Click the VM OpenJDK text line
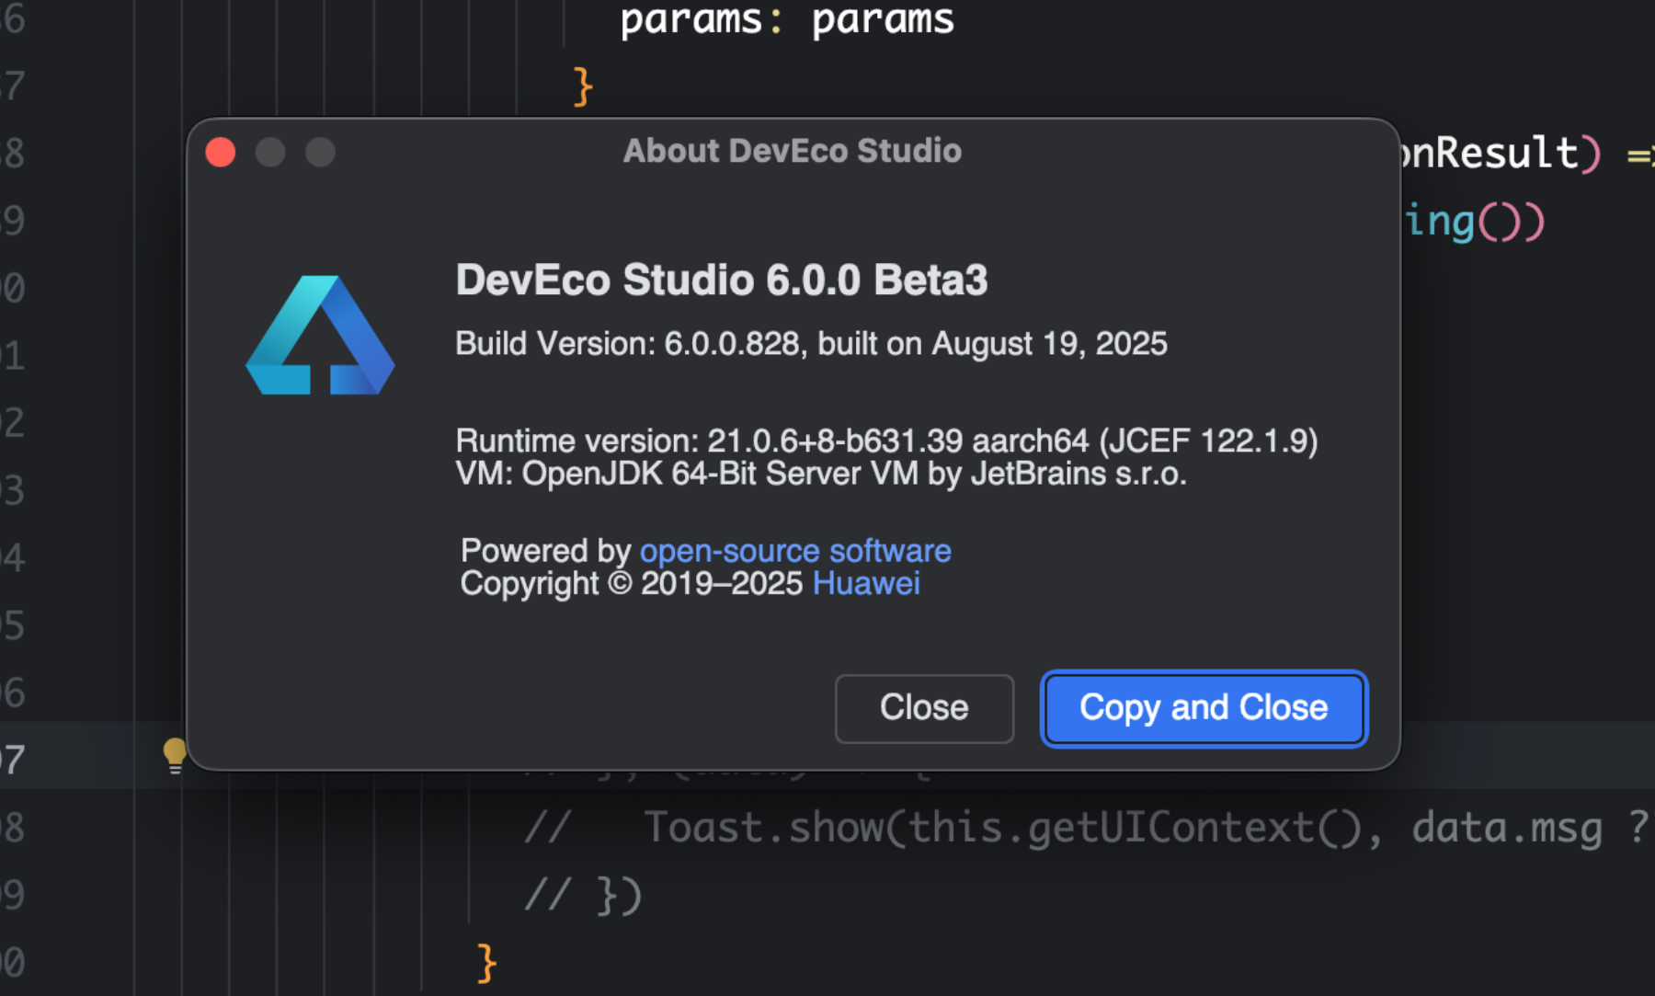This screenshot has height=996, width=1655. tap(820, 475)
